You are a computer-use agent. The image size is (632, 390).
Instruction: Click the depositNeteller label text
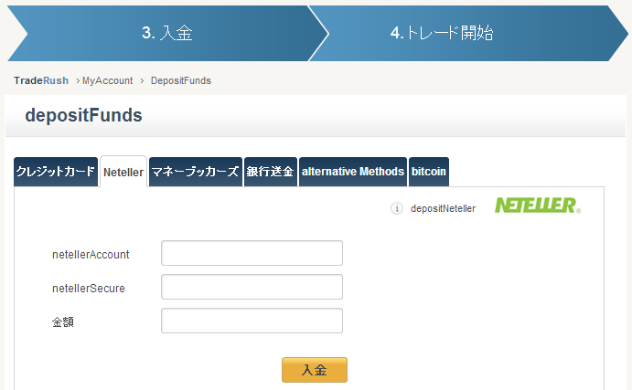[x=443, y=208]
